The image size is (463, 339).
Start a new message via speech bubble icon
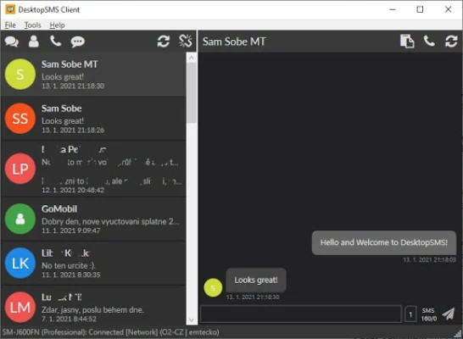point(78,42)
